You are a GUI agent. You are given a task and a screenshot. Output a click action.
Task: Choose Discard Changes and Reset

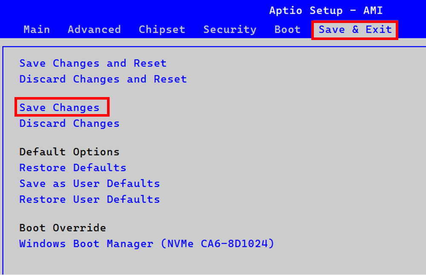(102, 79)
